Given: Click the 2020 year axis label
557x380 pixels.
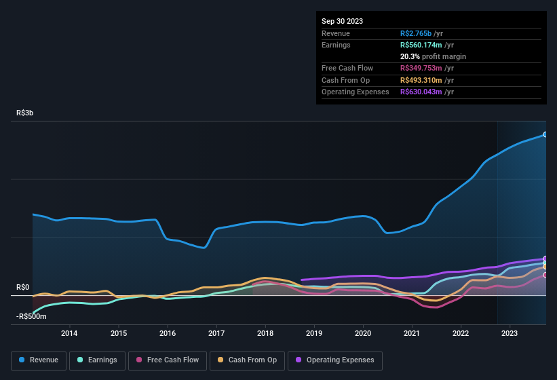Looking at the screenshot, I should pos(363,333).
